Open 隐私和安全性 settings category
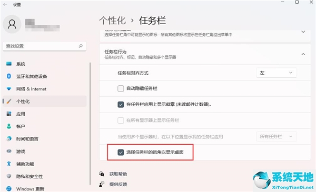Image resolution: width=316 pixels, height=192 pixels. (x=45, y=176)
